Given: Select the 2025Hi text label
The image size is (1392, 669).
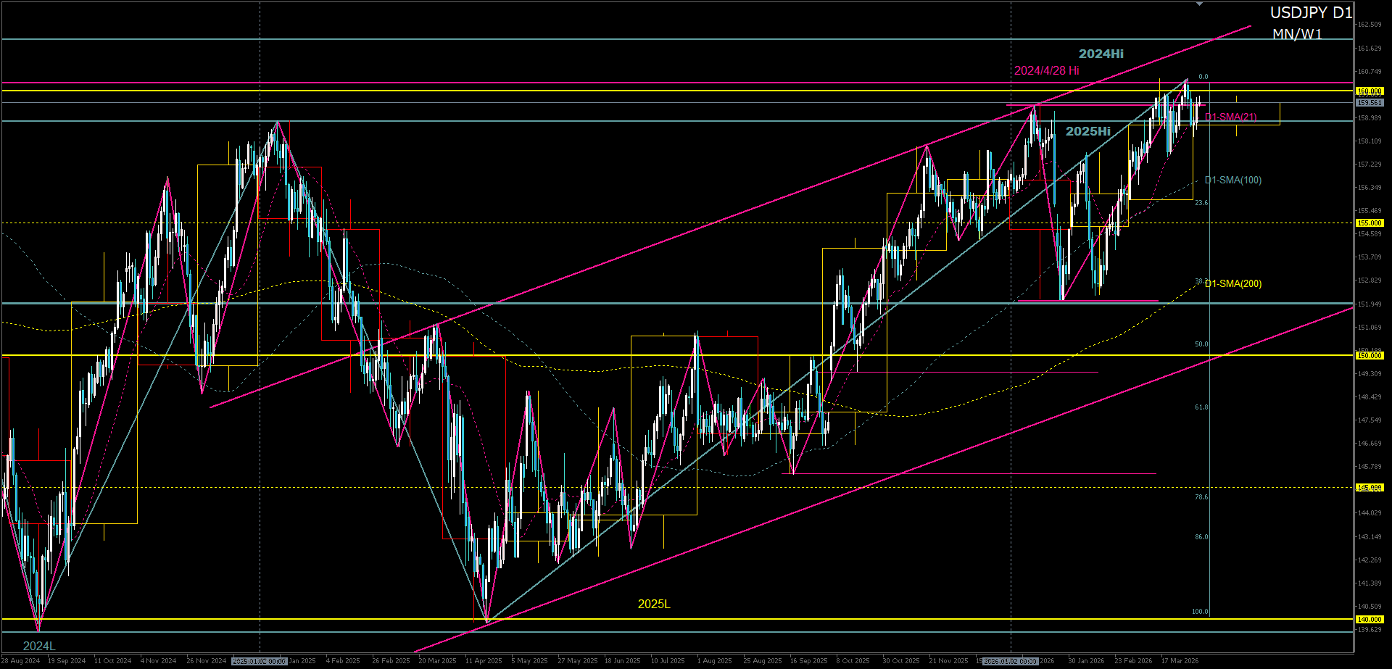Looking at the screenshot, I should [1087, 131].
